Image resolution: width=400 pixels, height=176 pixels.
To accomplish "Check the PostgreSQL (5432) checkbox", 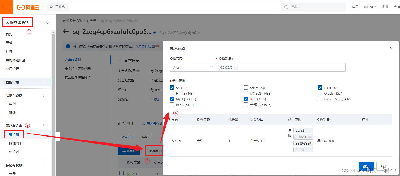I will pos(320,99).
